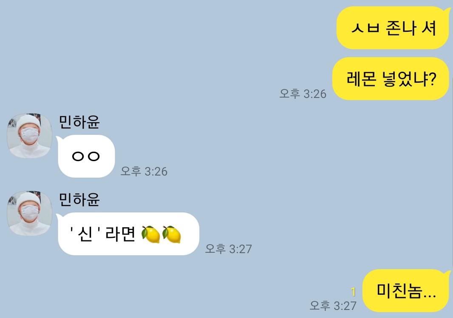The width and height of the screenshot is (453, 318).
Task: Click the word 레몬 in yellow bubble
Action: (x=361, y=79)
